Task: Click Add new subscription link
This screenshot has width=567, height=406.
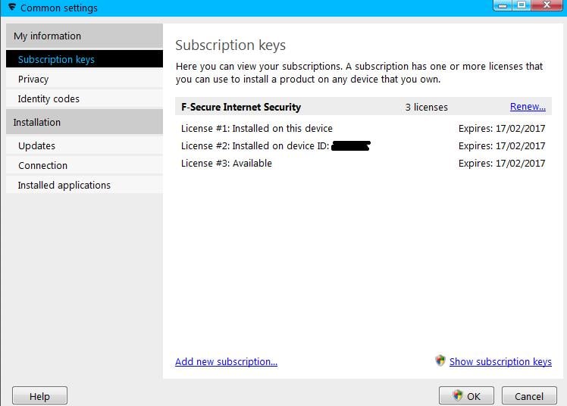Action: [226, 361]
